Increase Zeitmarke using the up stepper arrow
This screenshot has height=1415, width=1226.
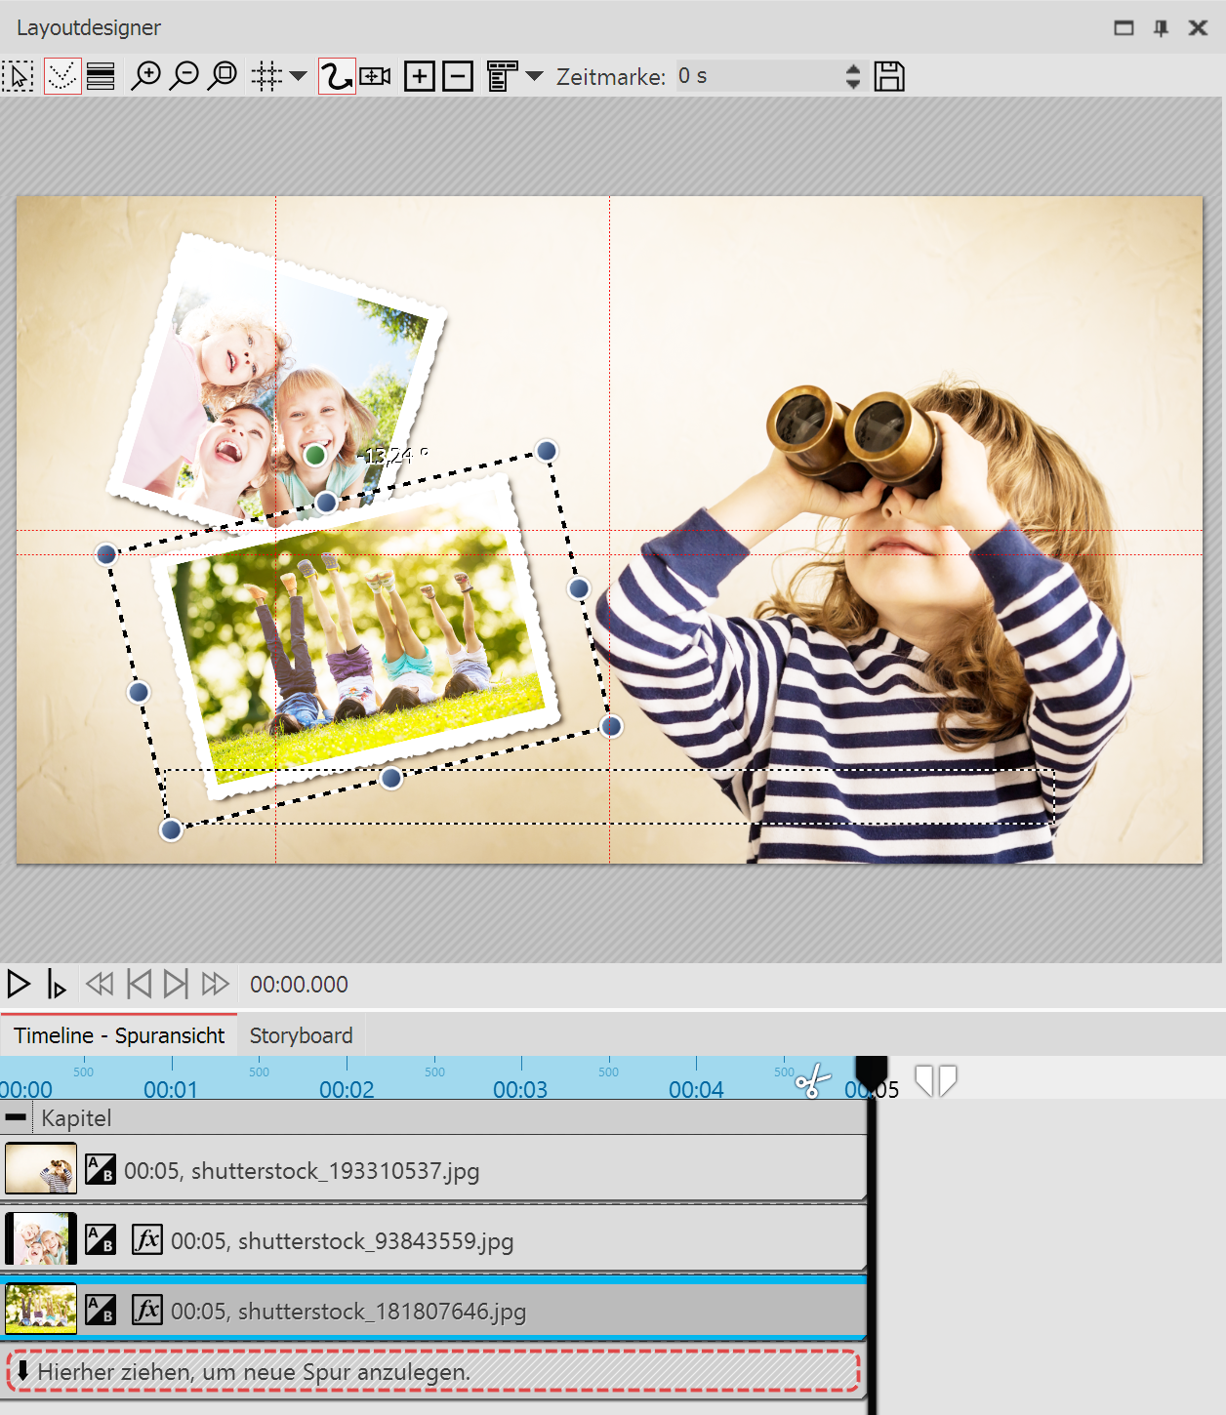click(x=852, y=68)
